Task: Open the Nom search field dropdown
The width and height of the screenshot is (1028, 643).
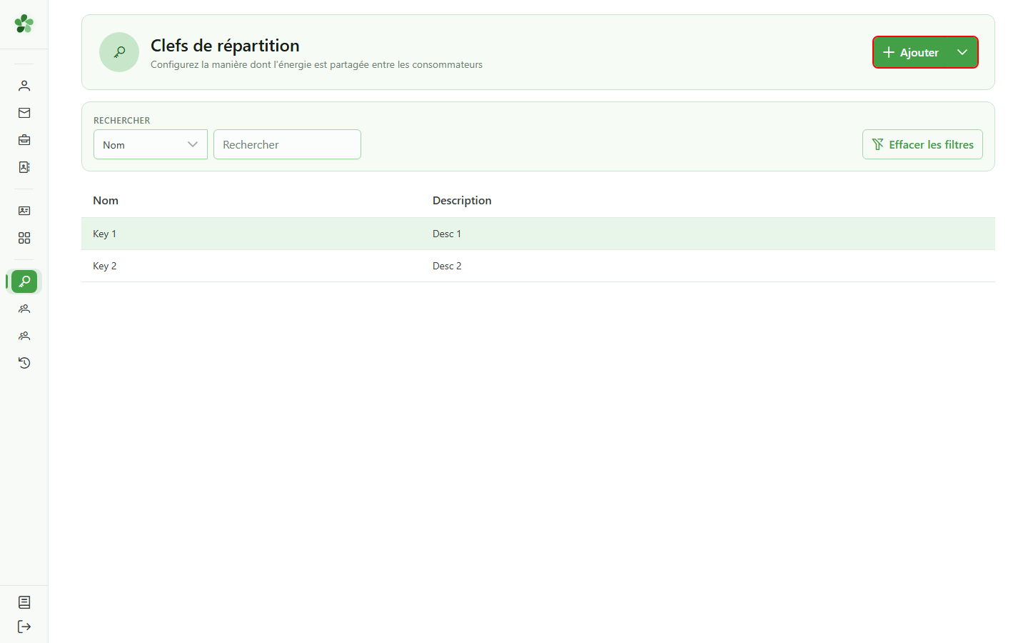Action: click(x=151, y=144)
